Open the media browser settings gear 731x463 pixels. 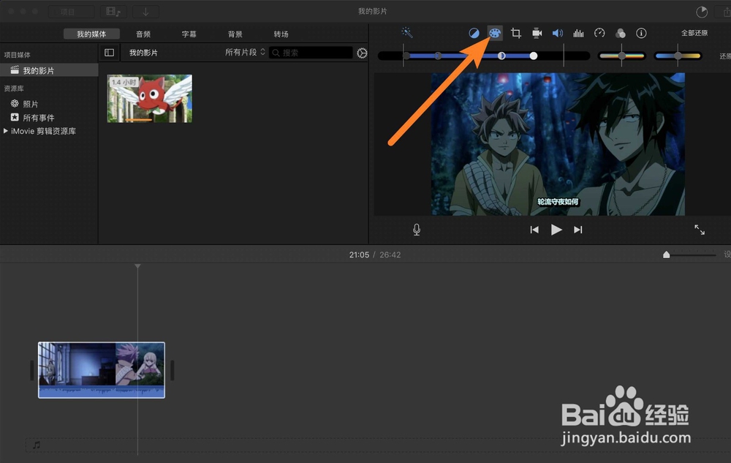click(361, 53)
